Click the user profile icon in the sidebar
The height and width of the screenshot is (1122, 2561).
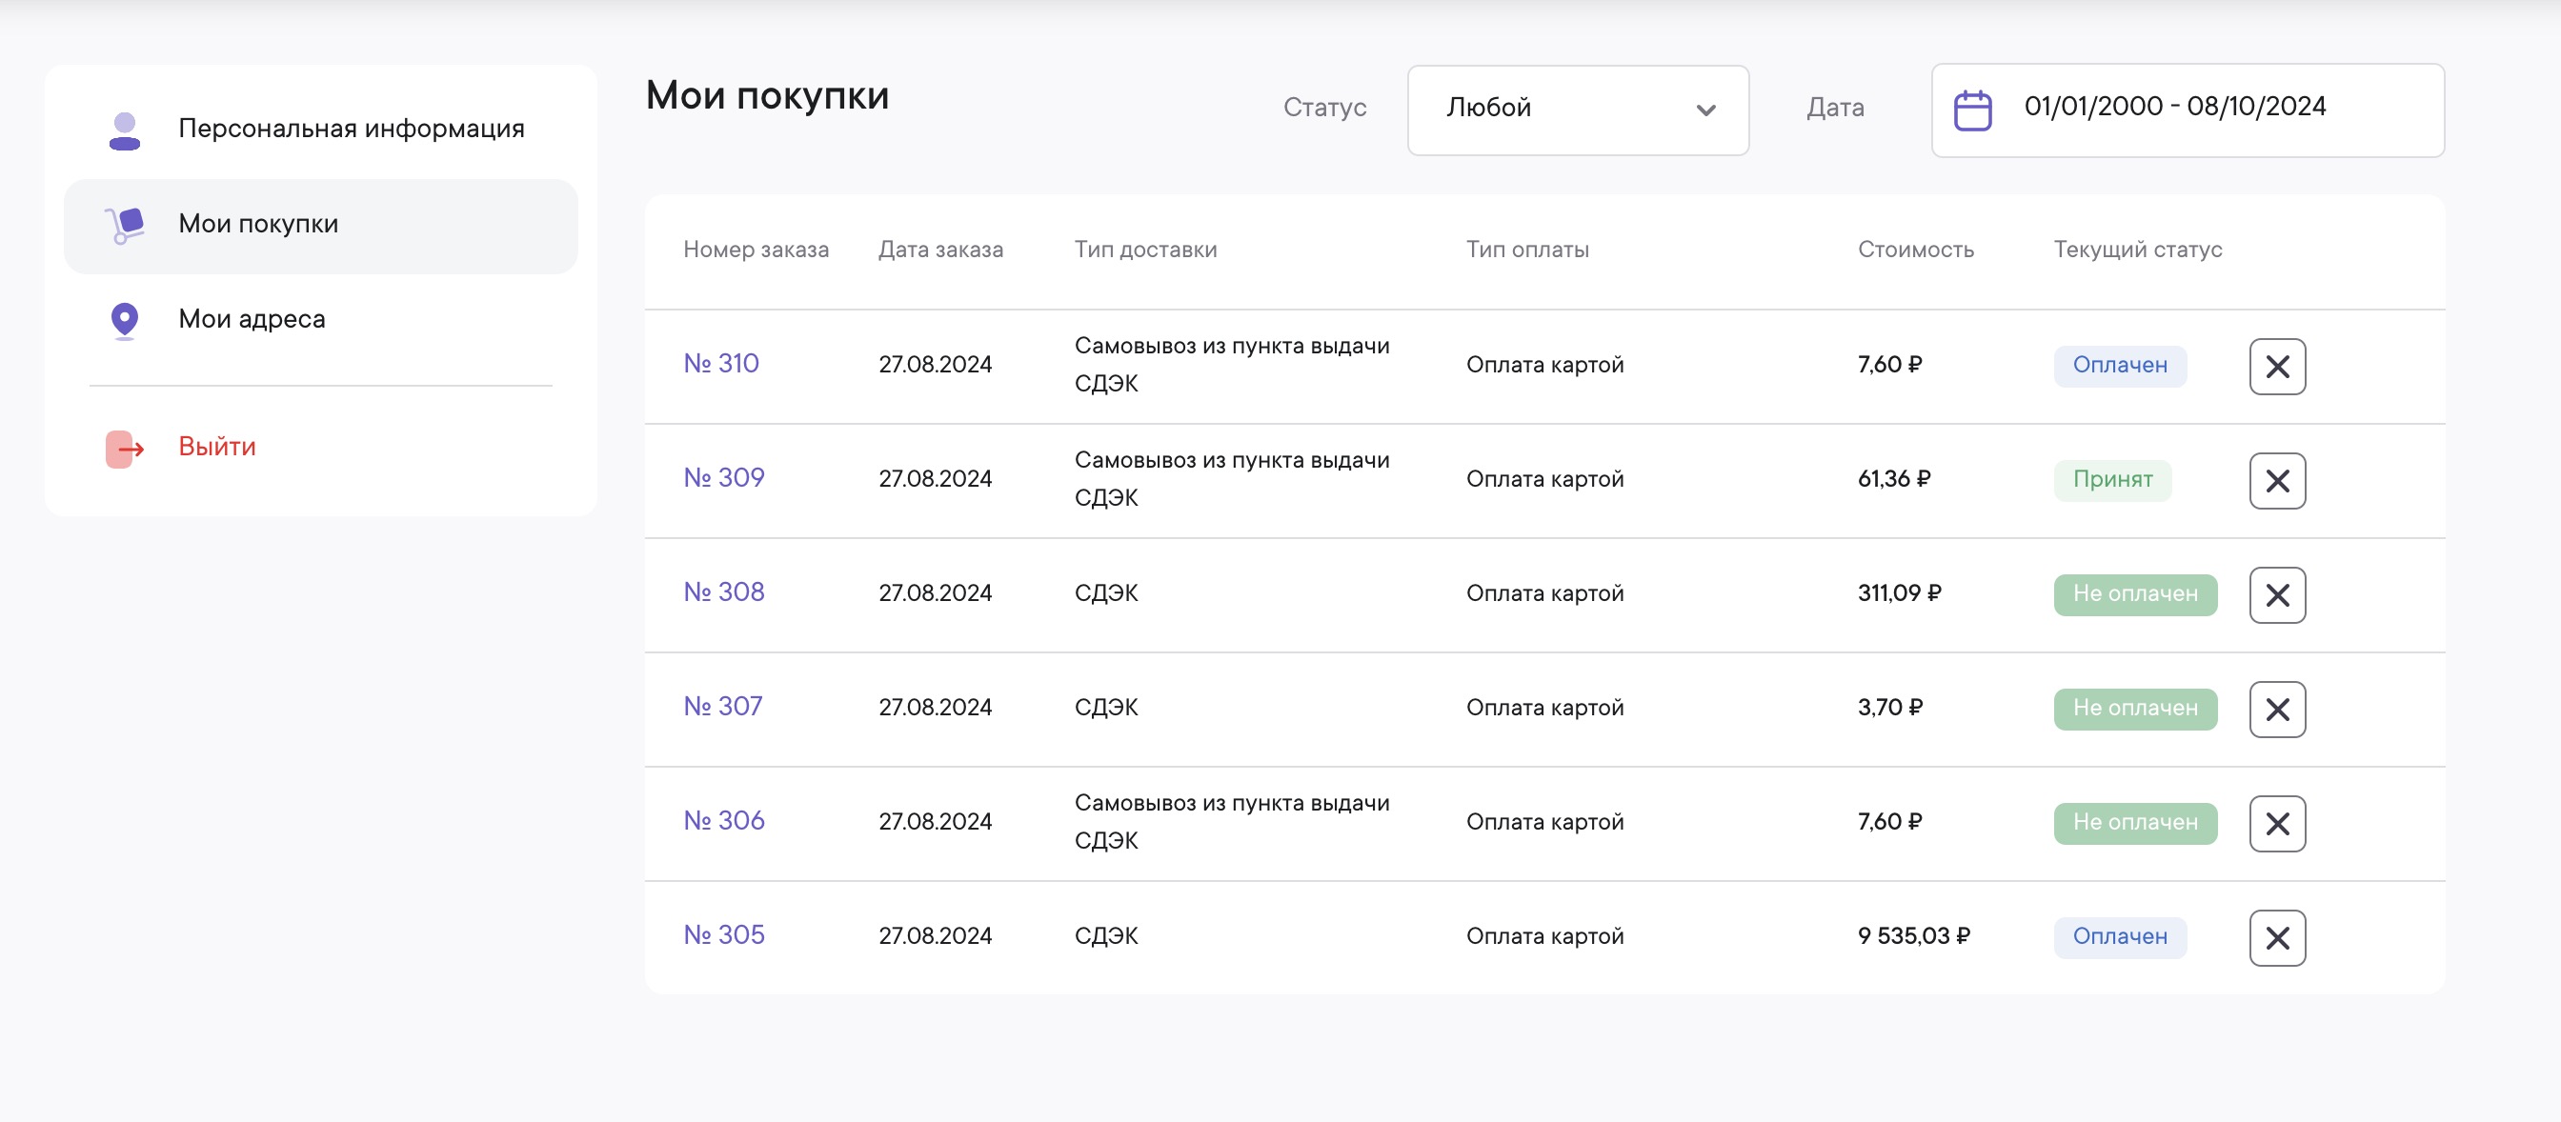[x=124, y=131]
